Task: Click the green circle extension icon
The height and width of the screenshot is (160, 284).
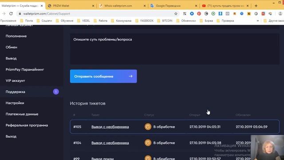Action: pos(213,14)
